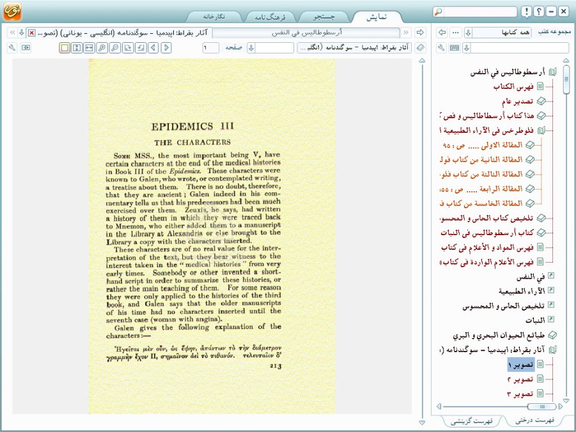Click the wrench icon in the book list panel
This screenshot has height=432, width=576.
click(x=441, y=48)
